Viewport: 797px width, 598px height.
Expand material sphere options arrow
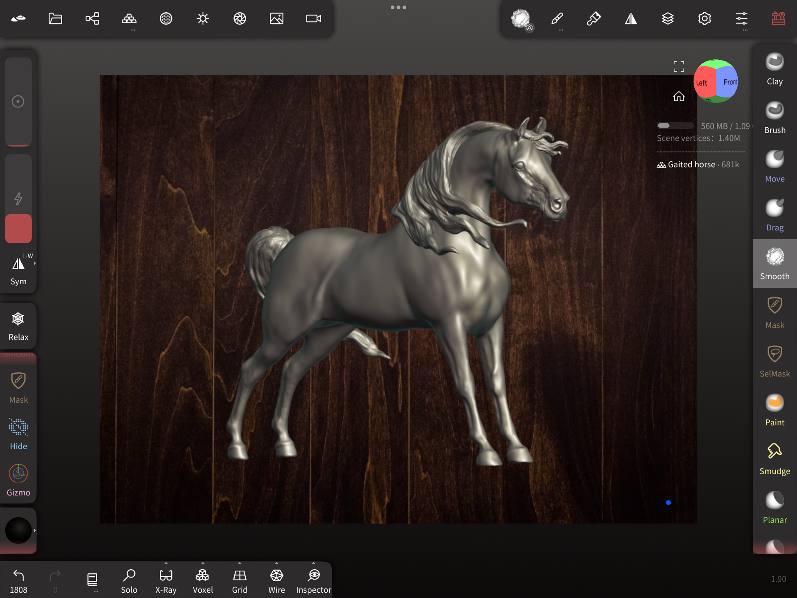pos(35,530)
